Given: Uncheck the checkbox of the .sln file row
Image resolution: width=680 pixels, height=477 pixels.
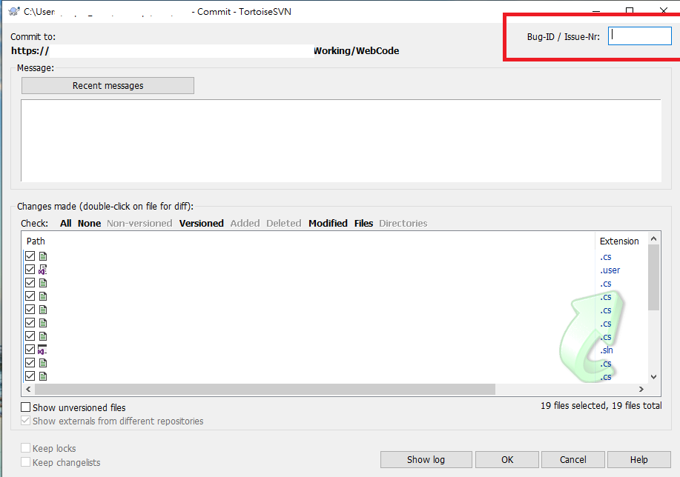Looking at the screenshot, I should [30, 350].
